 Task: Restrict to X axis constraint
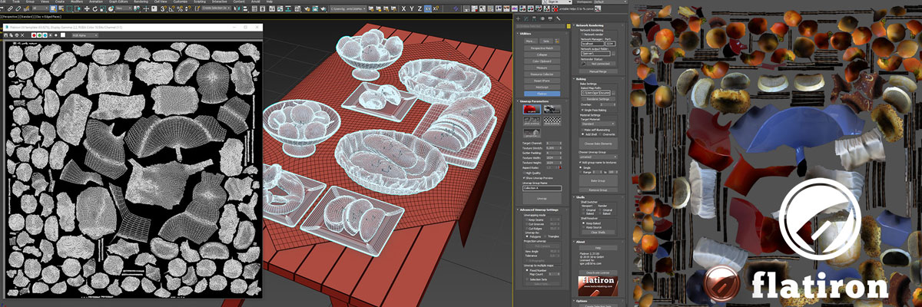coord(403,8)
